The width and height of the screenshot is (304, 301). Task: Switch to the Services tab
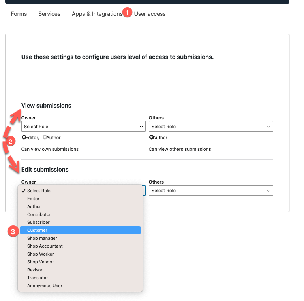click(49, 14)
